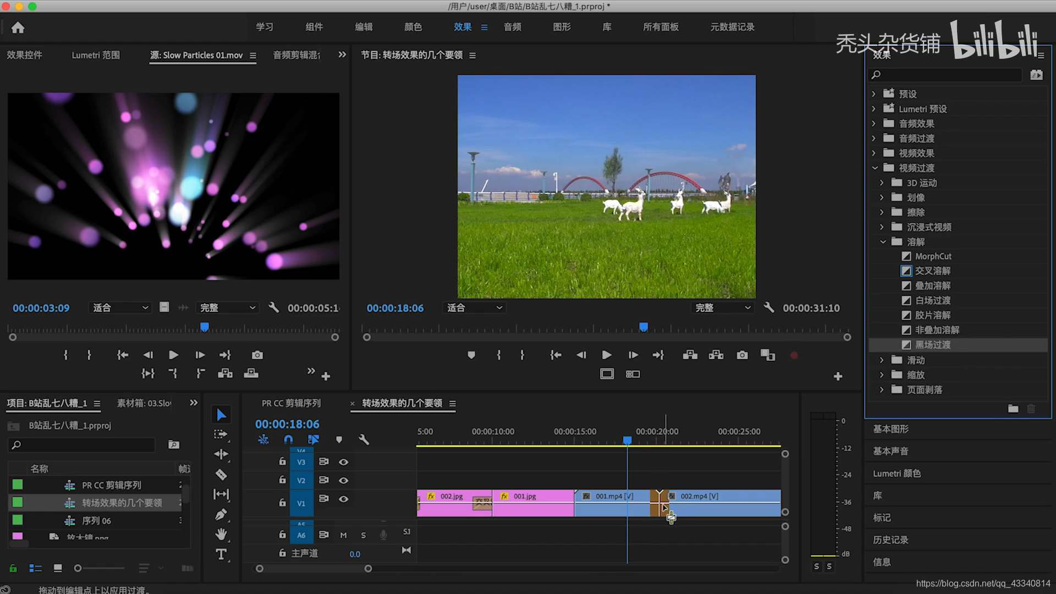Select the Pen tool
Image resolution: width=1056 pixels, height=594 pixels.
click(221, 515)
